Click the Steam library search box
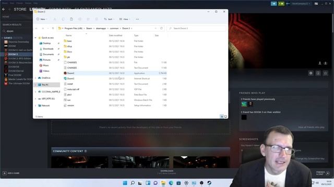This screenshot has height=187, width=334. [x=17, y=31]
